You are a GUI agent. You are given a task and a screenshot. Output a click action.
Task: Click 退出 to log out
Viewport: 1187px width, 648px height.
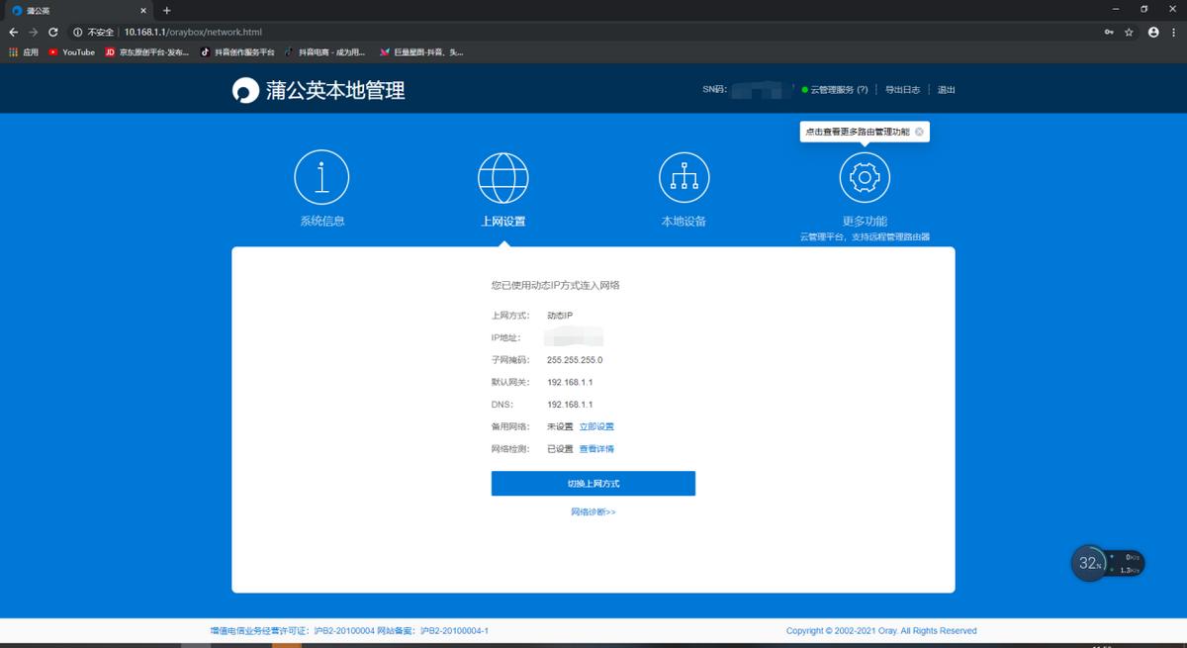pyautogui.click(x=947, y=89)
